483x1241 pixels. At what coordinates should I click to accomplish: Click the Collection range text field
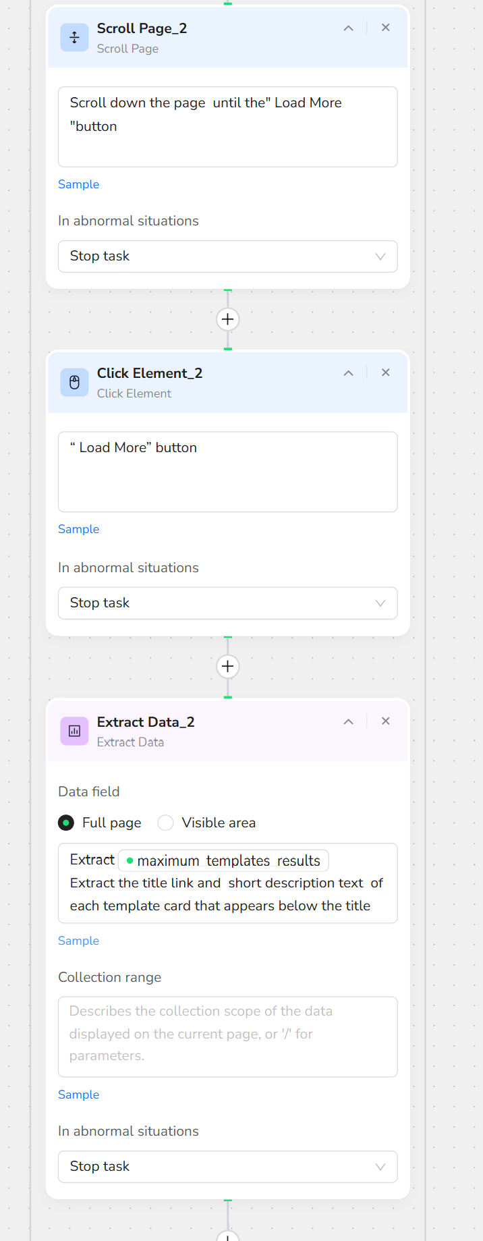[x=228, y=1037]
